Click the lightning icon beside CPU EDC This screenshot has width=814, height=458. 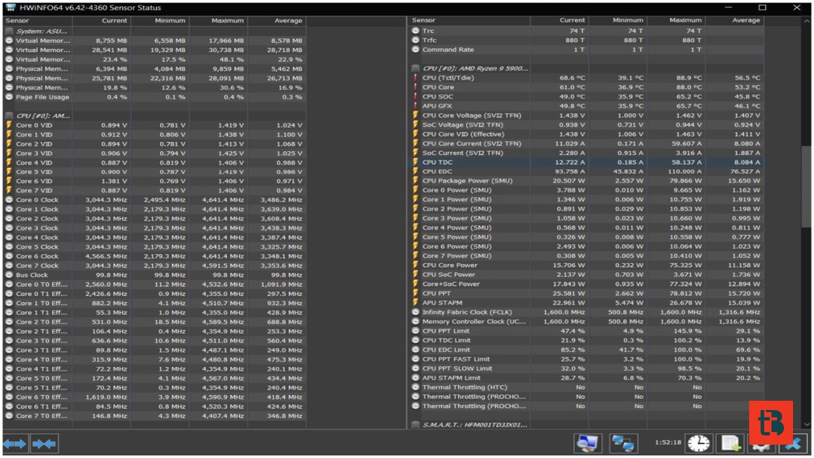415,172
